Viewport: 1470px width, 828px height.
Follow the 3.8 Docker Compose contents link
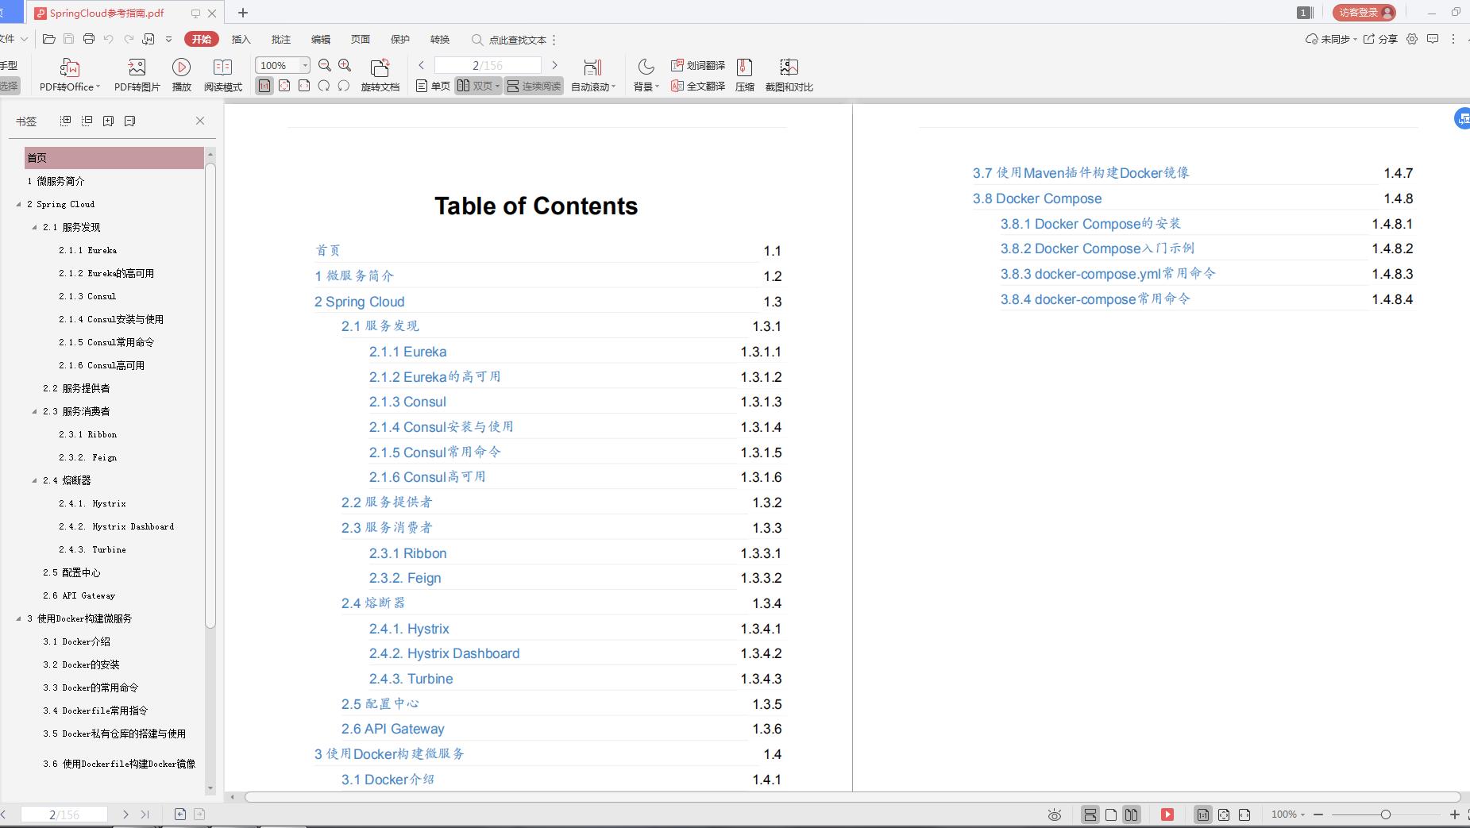pos(1037,198)
